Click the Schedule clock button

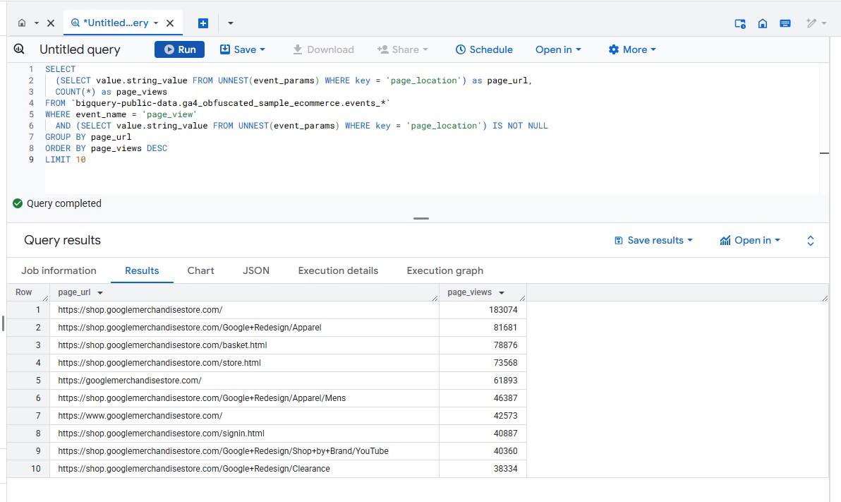click(484, 49)
